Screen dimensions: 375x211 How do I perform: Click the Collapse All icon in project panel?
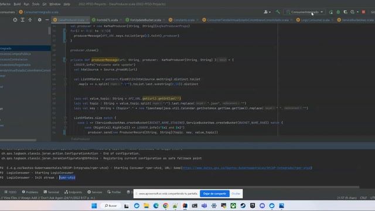(x=30, y=20)
